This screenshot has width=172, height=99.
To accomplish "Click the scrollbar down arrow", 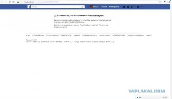I will 171,98.
